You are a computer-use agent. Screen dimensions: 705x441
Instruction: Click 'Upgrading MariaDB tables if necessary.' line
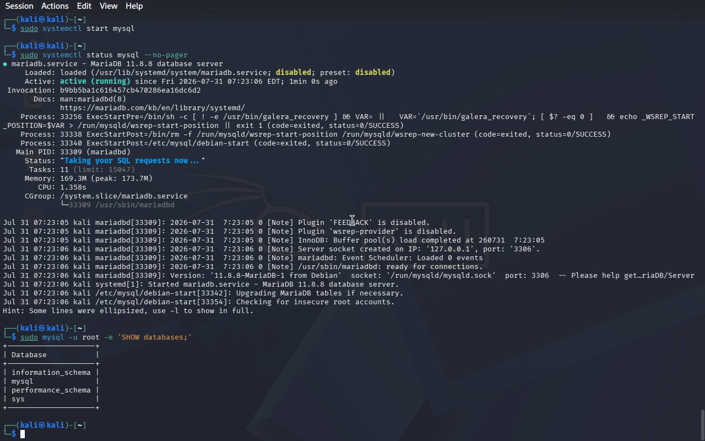(203, 293)
